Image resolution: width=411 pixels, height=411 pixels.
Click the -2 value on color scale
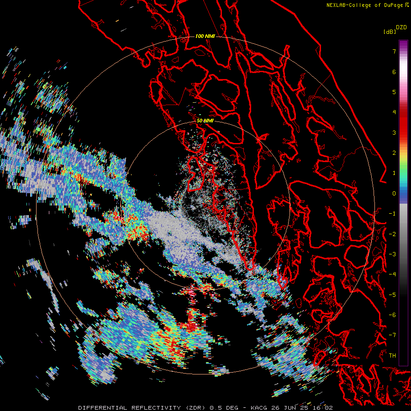coord(392,234)
